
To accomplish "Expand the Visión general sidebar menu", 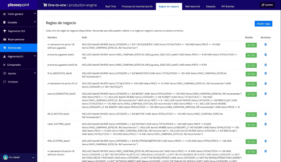I will 19,14.
